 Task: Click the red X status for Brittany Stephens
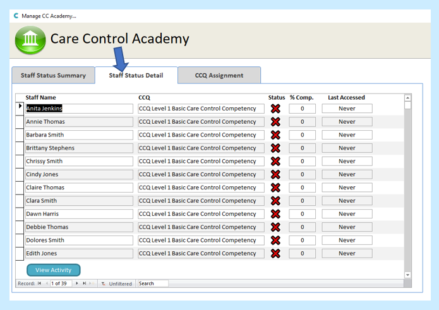coord(275,148)
